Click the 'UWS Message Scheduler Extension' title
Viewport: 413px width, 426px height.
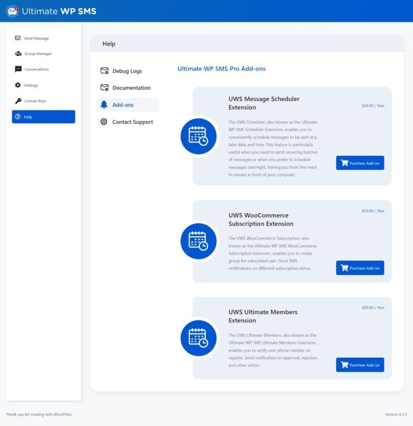pos(264,103)
